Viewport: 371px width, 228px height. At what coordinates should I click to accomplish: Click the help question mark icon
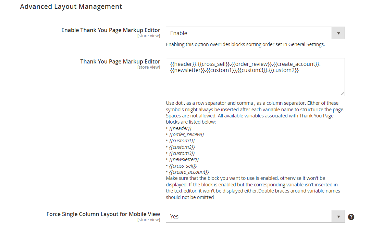point(351,217)
